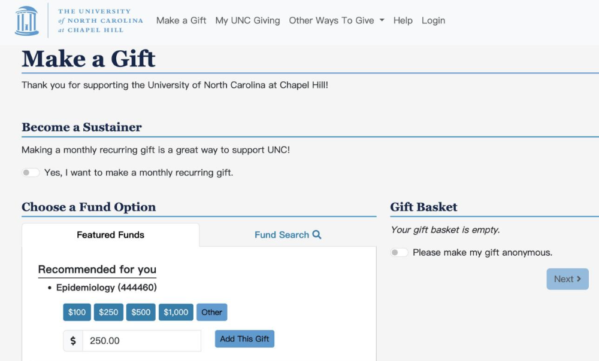Enable the monthly recurring gift switch
The height and width of the screenshot is (361, 599).
[x=31, y=173]
